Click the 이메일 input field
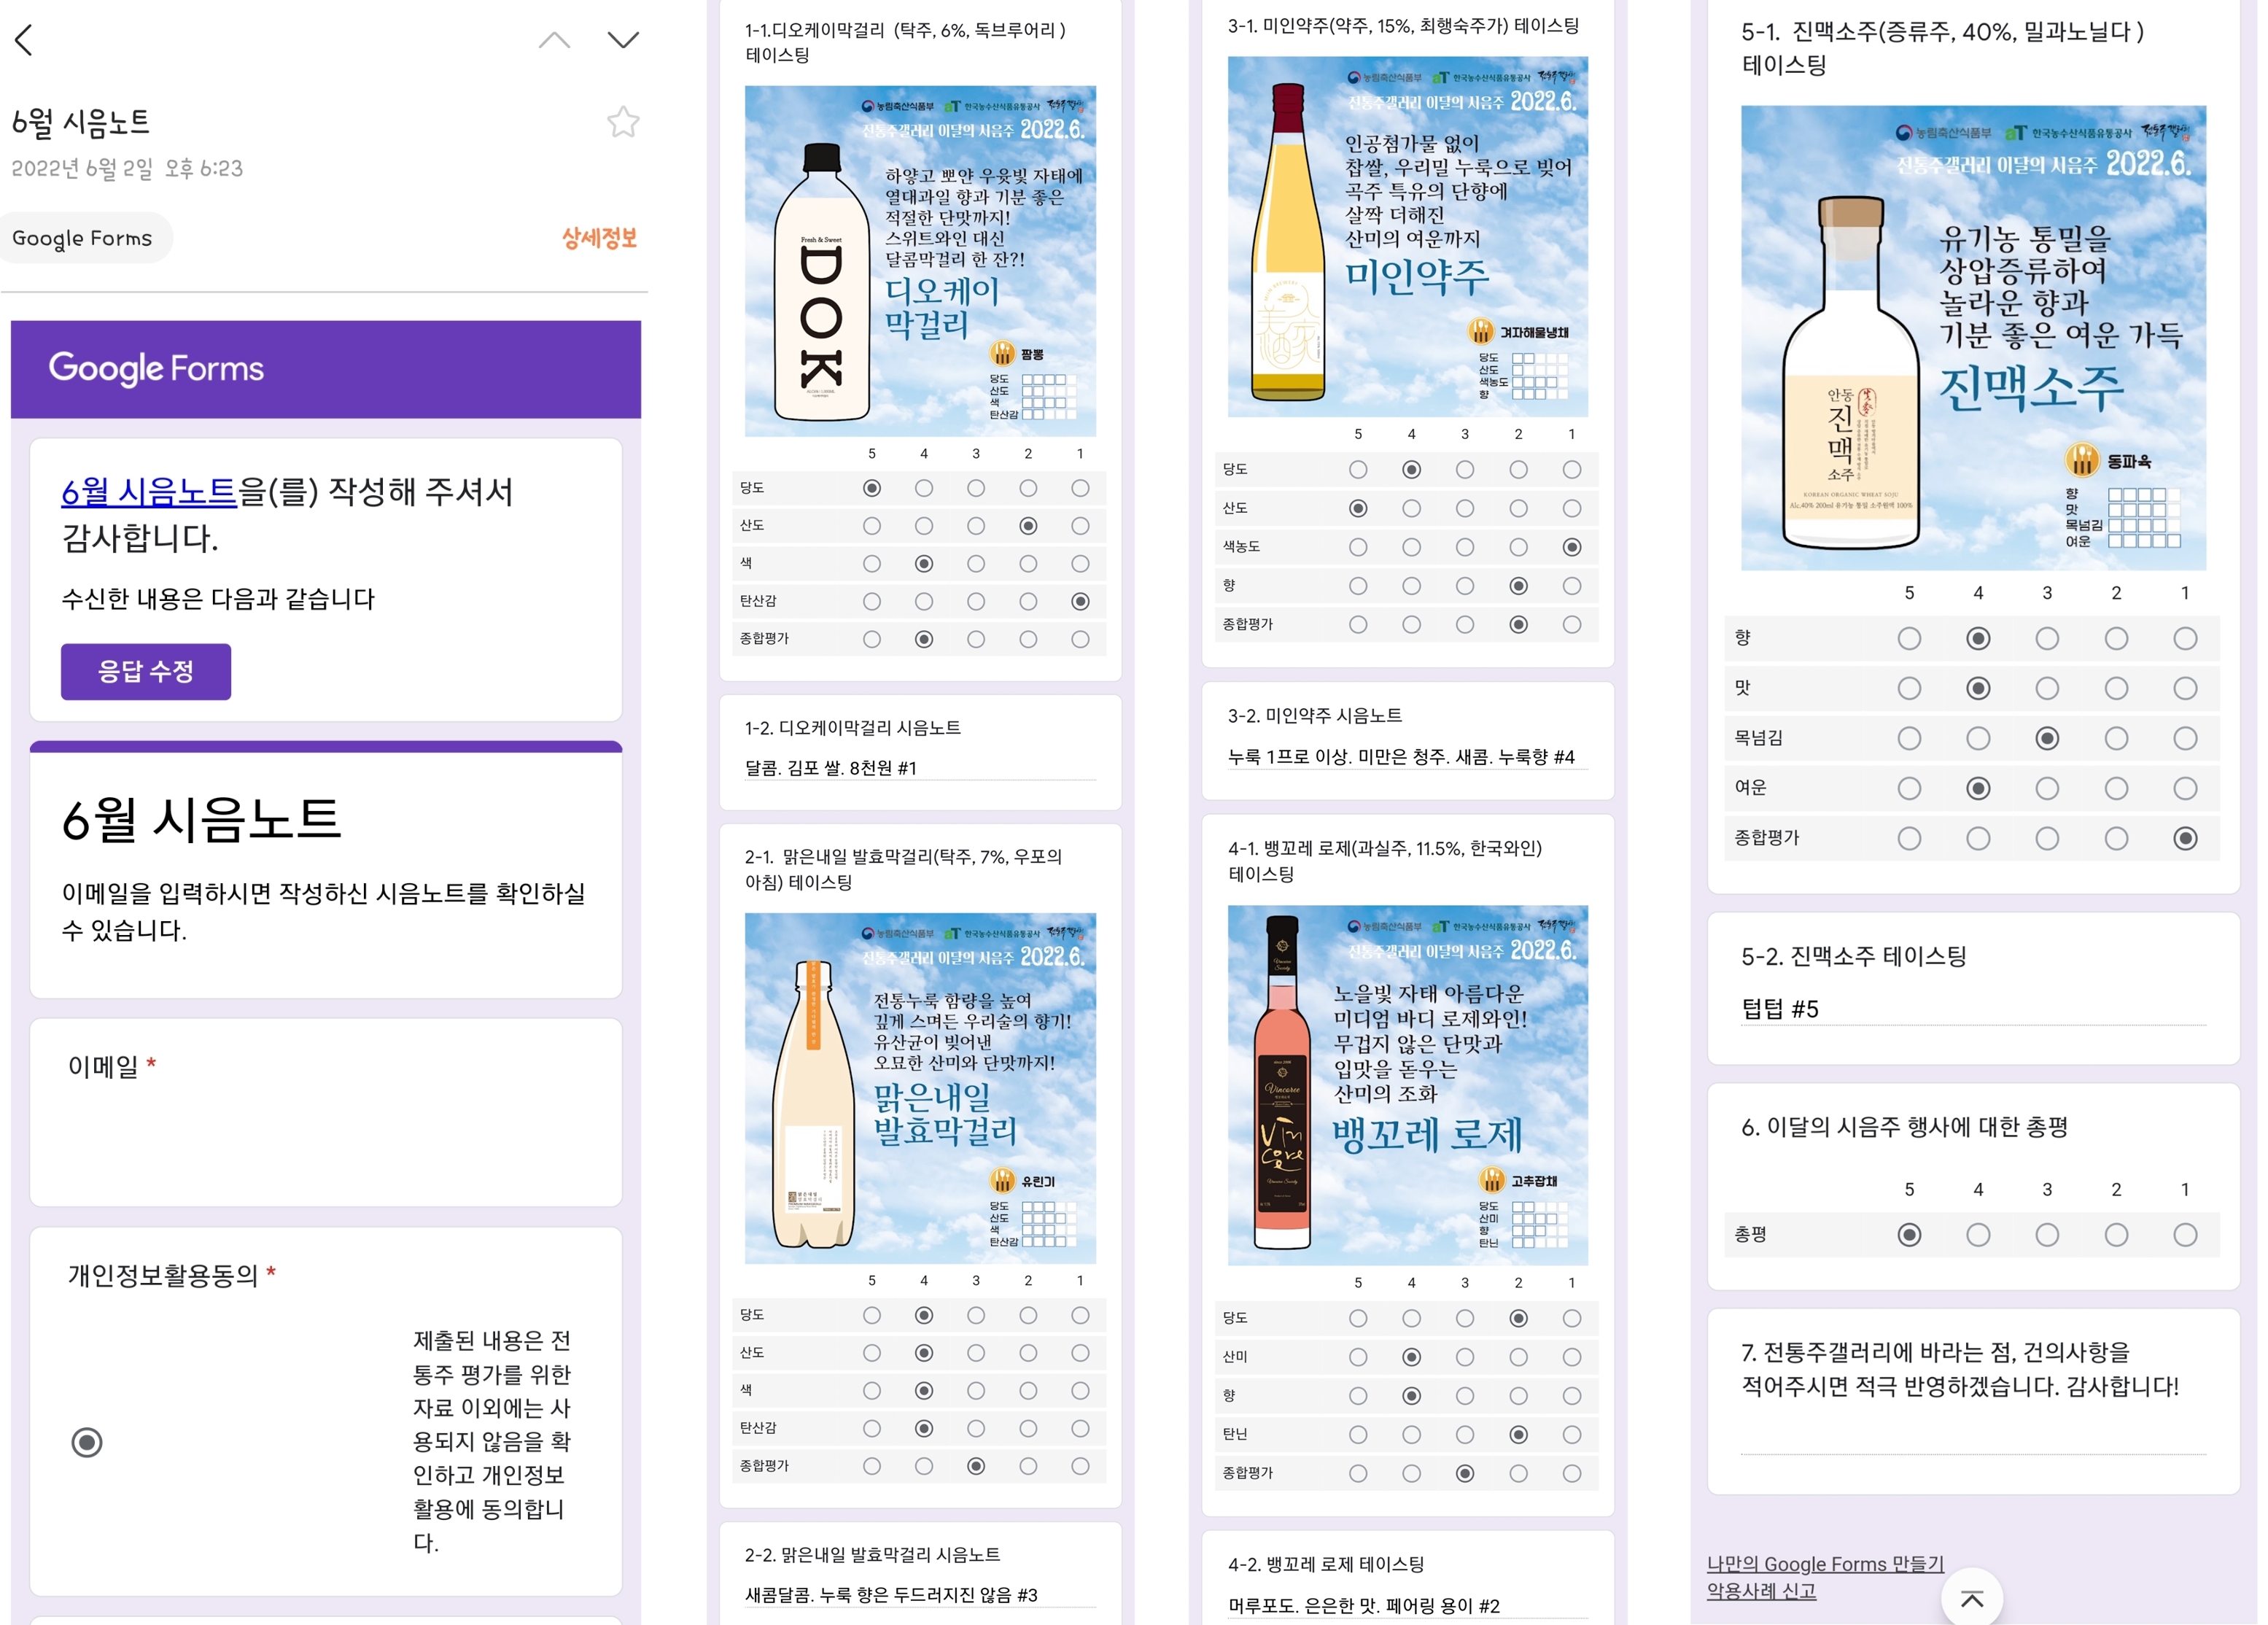 (x=325, y=1140)
